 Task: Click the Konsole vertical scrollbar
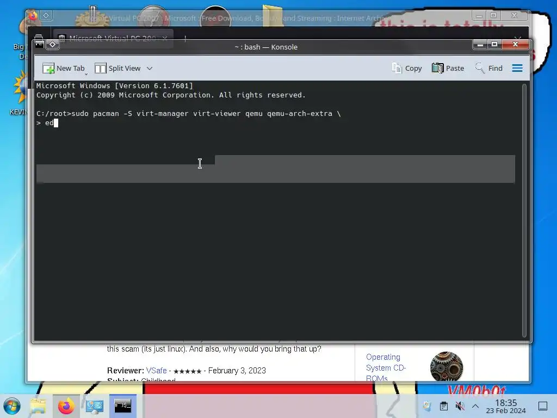[x=524, y=211]
